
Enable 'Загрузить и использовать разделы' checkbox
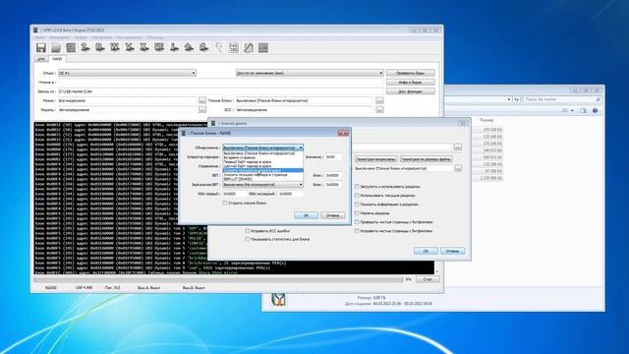coord(357,187)
